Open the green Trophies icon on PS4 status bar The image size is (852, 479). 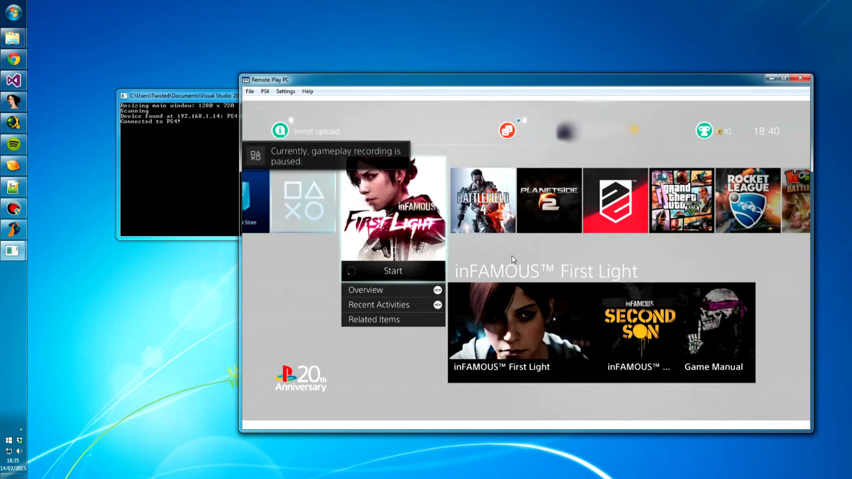coord(704,130)
